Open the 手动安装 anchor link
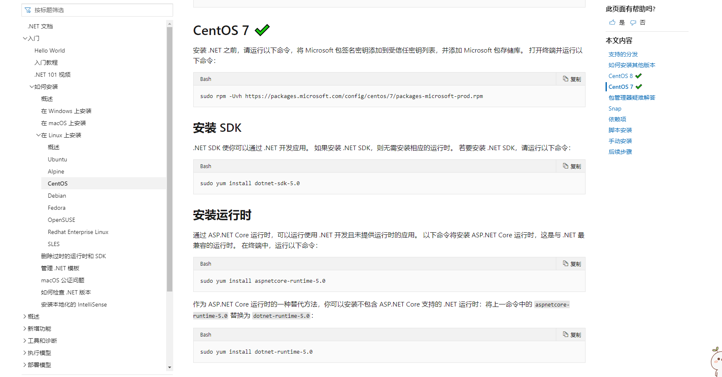 (620, 141)
